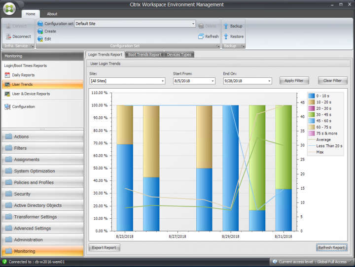Click the Create configuration set icon
355x267 pixels.
(x=40, y=31)
